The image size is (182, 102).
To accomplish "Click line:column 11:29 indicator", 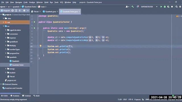I will (119, 99).
